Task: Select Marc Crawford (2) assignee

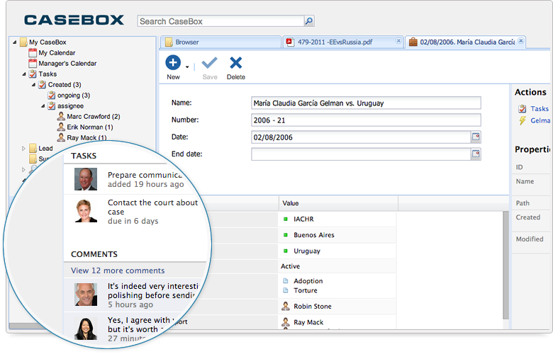Action: pyautogui.click(x=93, y=117)
